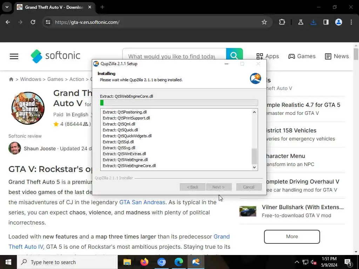This screenshot has width=359, height=269.
Task: Open the Games menu on Softonic
Action: coord(302,56)
